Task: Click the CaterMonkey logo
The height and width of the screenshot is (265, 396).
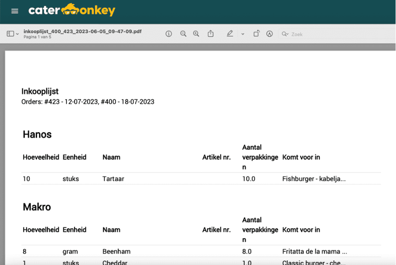Action: coord(72,10)
